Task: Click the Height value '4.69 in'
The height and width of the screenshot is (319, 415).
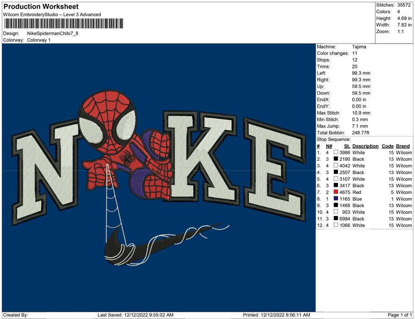Action: click(x=404, y=18)
